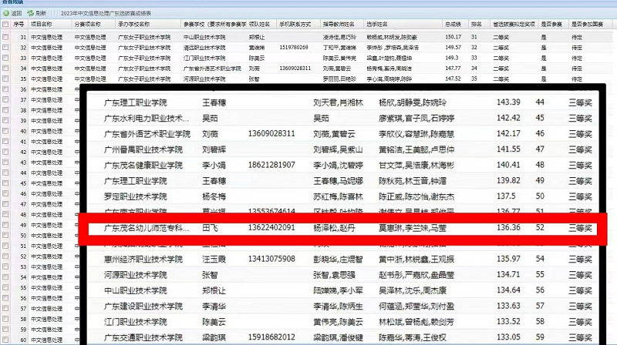Click the 指导教师姓名 column header
Screen dimensions: 617x345
pyautogui.click(x=339, y=25)
